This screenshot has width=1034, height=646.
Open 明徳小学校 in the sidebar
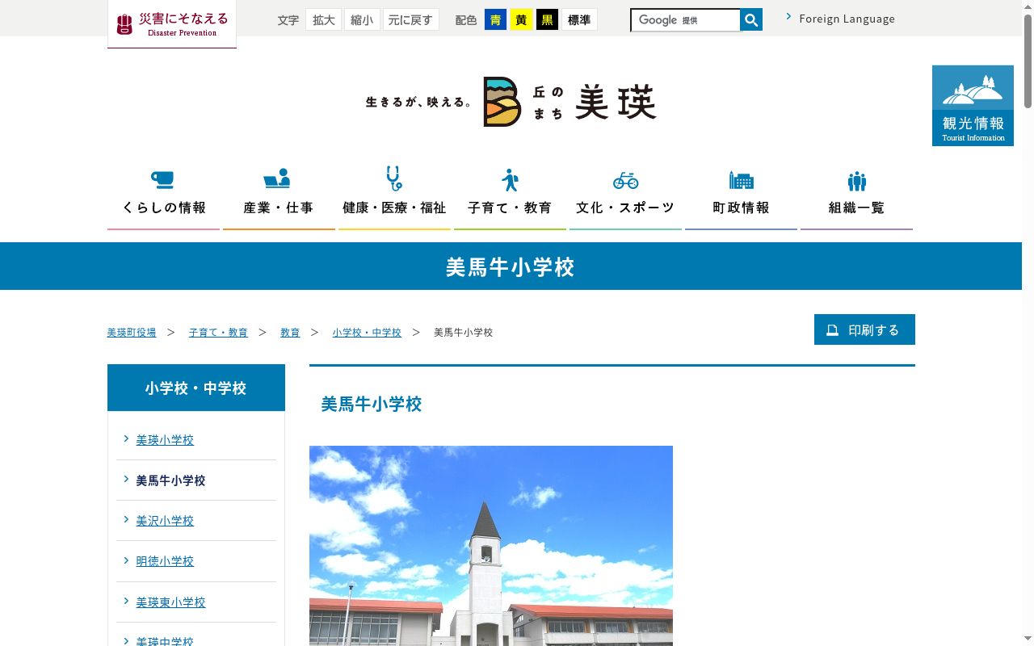(165, 561)
